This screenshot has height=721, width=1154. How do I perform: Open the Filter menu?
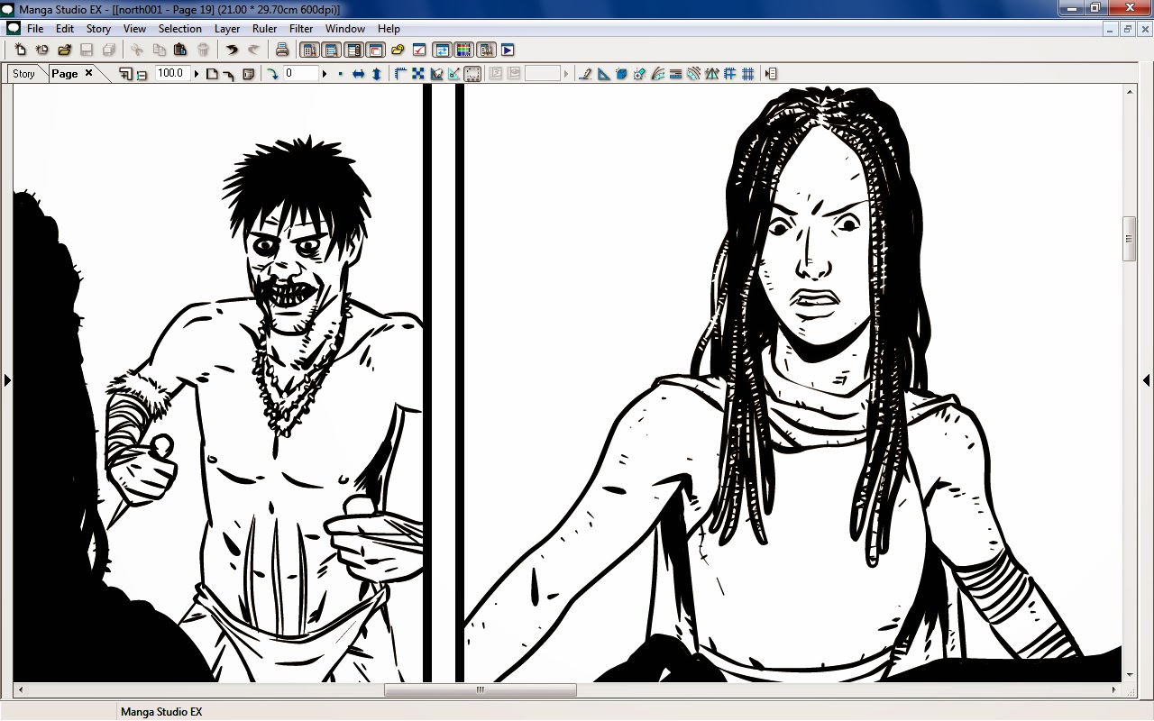tap(301, 29)
